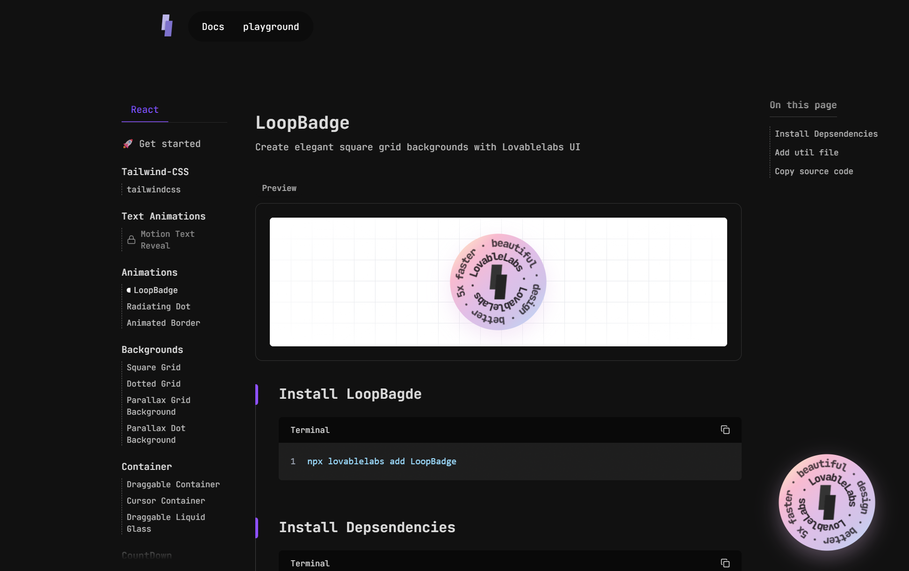This screenshot has width=909, height=571.
Task: Click the rocket icon beside Get started
Action: 128,144
